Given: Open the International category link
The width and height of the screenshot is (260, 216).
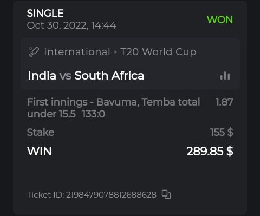Looking at the screenshot, I should click(77, 52).
